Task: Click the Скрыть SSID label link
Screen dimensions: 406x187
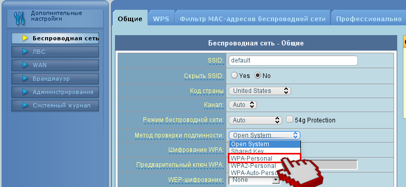Action: [x=204, y=76]
